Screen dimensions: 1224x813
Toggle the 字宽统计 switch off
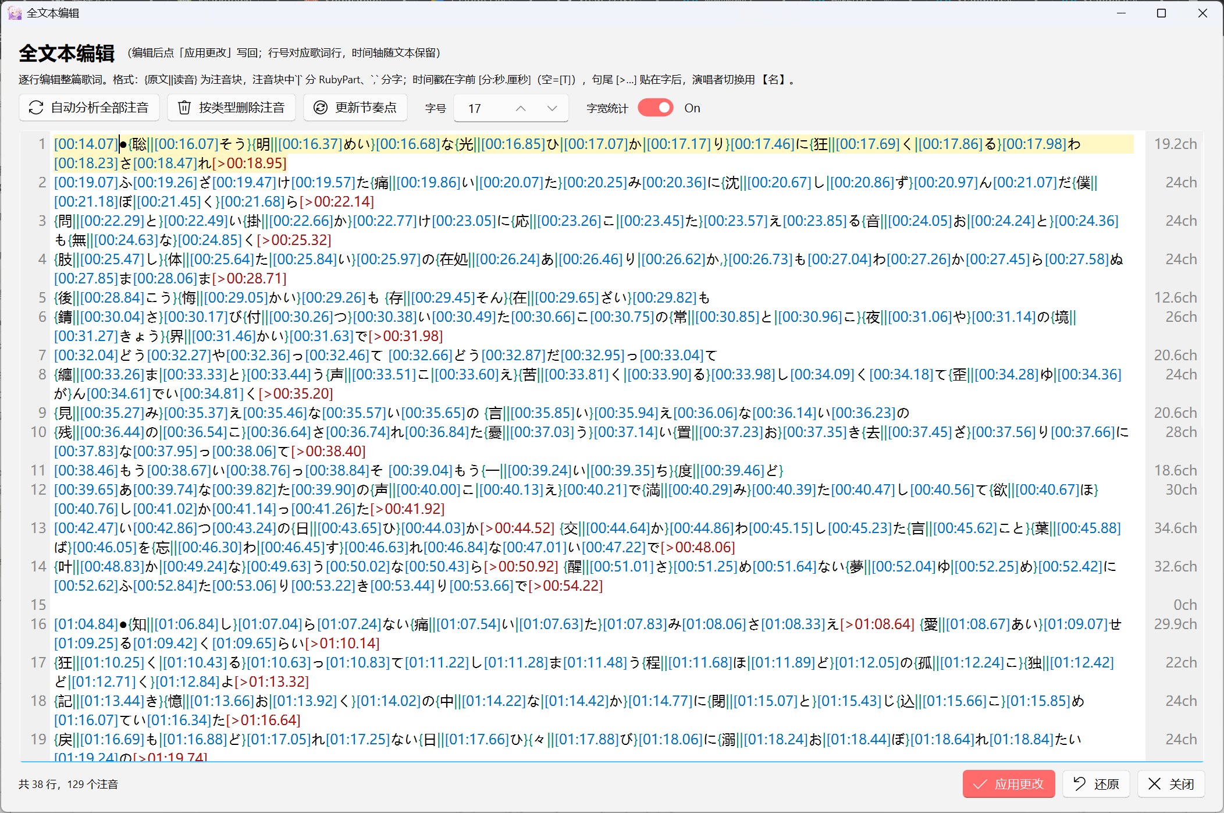pyautogui.click(x=656, y=108)
